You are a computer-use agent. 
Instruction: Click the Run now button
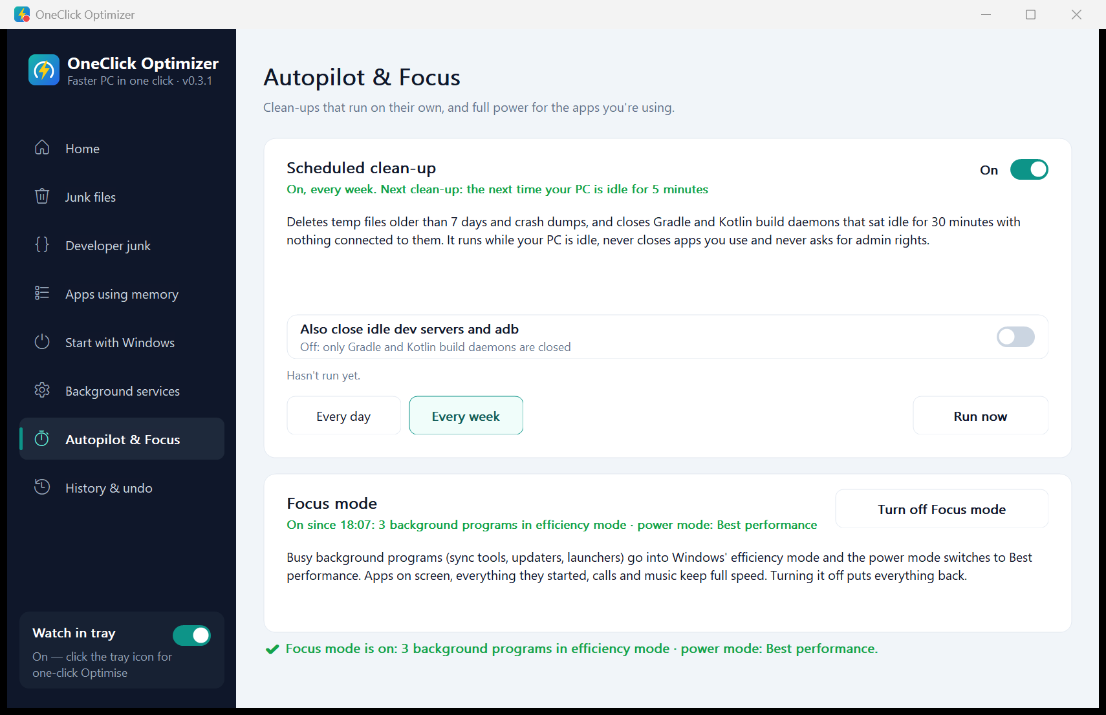pyautogui.click(x=981, y=416)
